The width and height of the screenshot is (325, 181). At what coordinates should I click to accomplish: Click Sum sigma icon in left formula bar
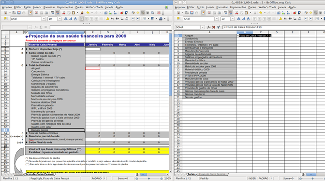41,27
